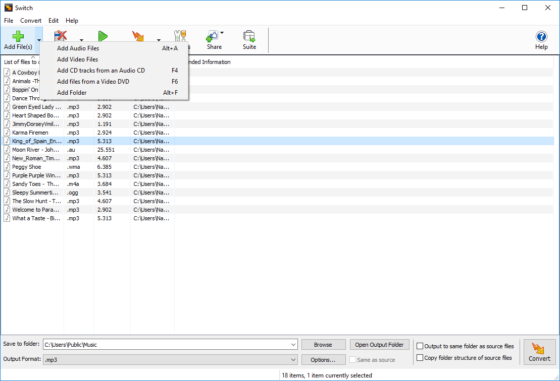Open the Save to folder dropdown
The width and height of the screenshot is (560, 381).
tap(294, 344)
